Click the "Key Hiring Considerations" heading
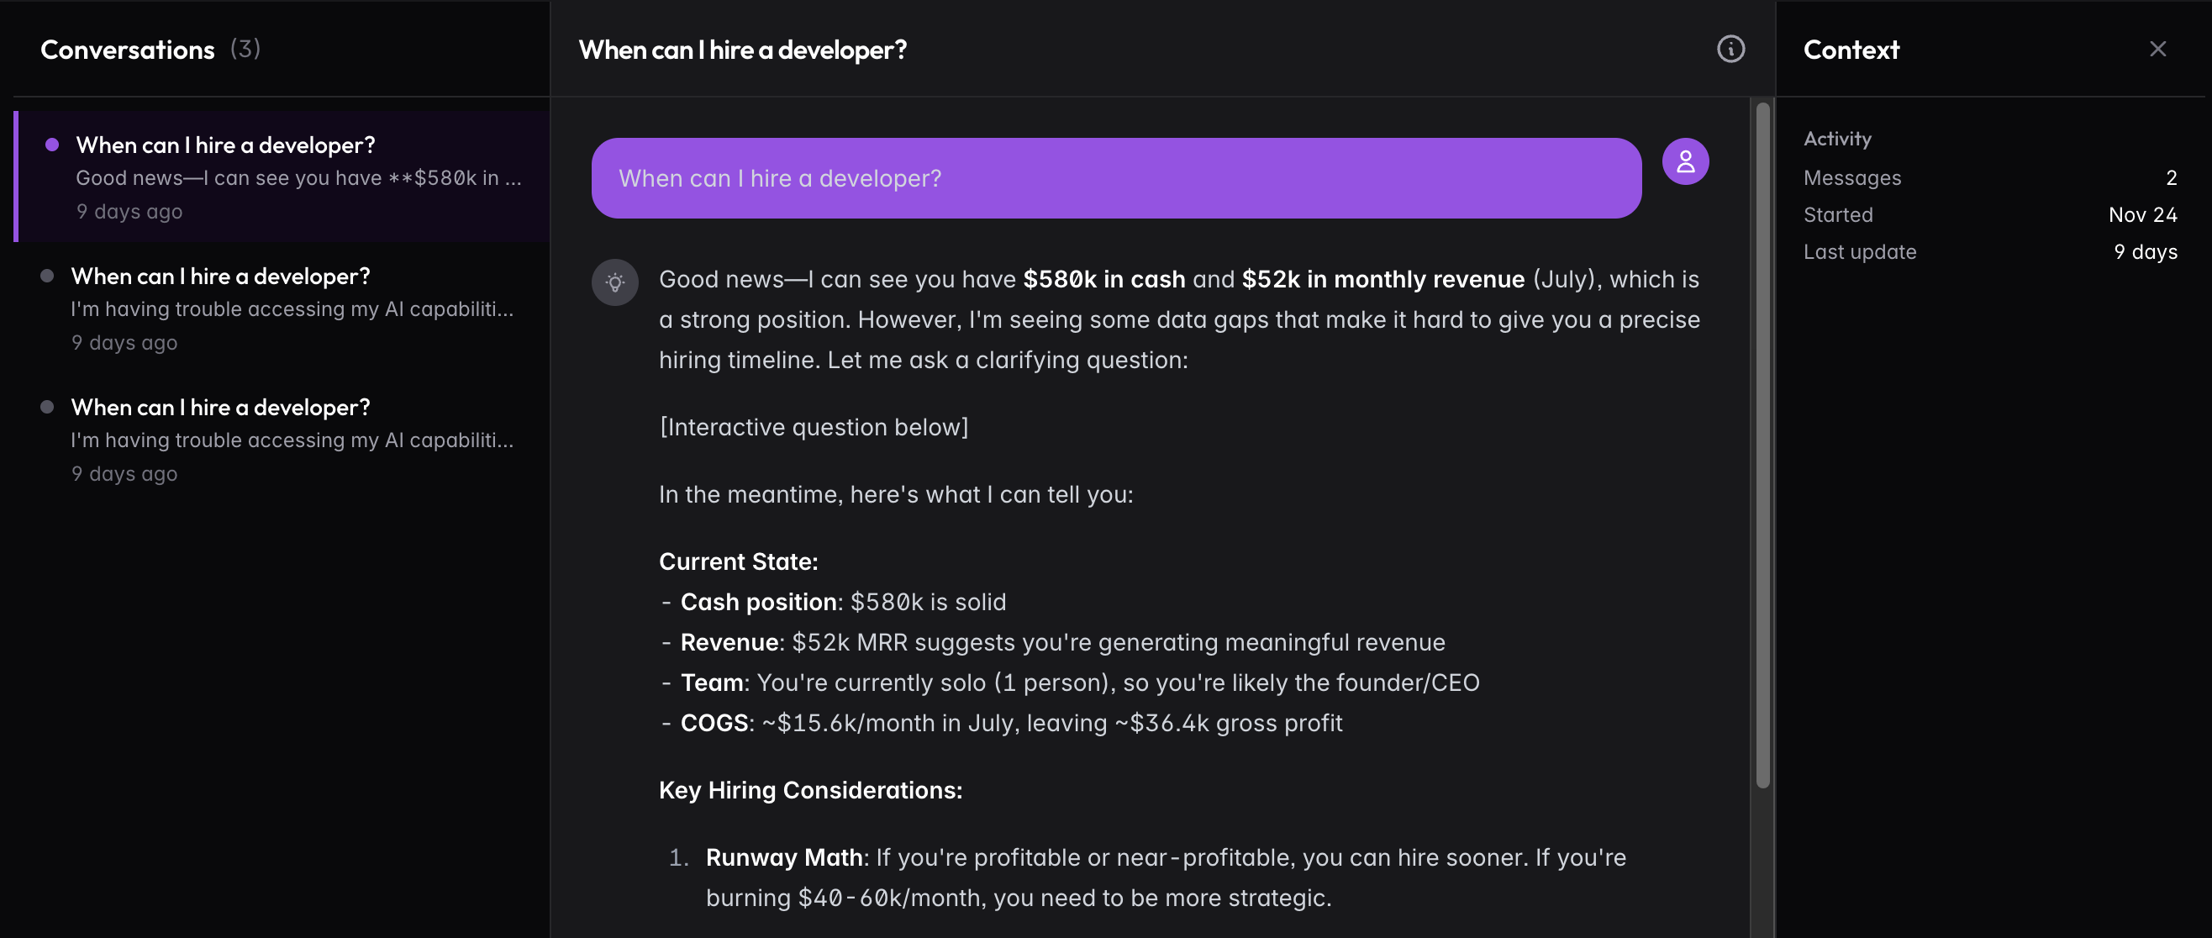This screenshot has height=938, width=2212. [810, 790]
